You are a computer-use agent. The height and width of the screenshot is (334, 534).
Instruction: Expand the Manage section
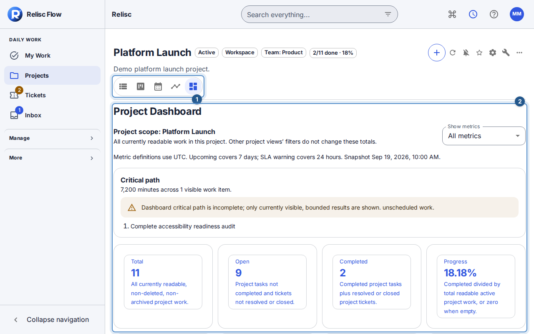pos(53,138)
